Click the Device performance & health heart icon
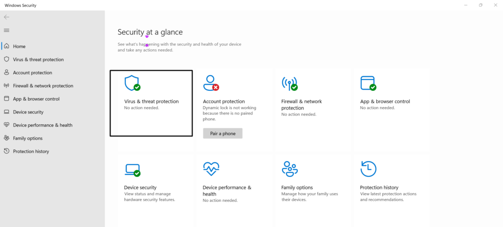 pyautogui.click(x=211, y=169)
